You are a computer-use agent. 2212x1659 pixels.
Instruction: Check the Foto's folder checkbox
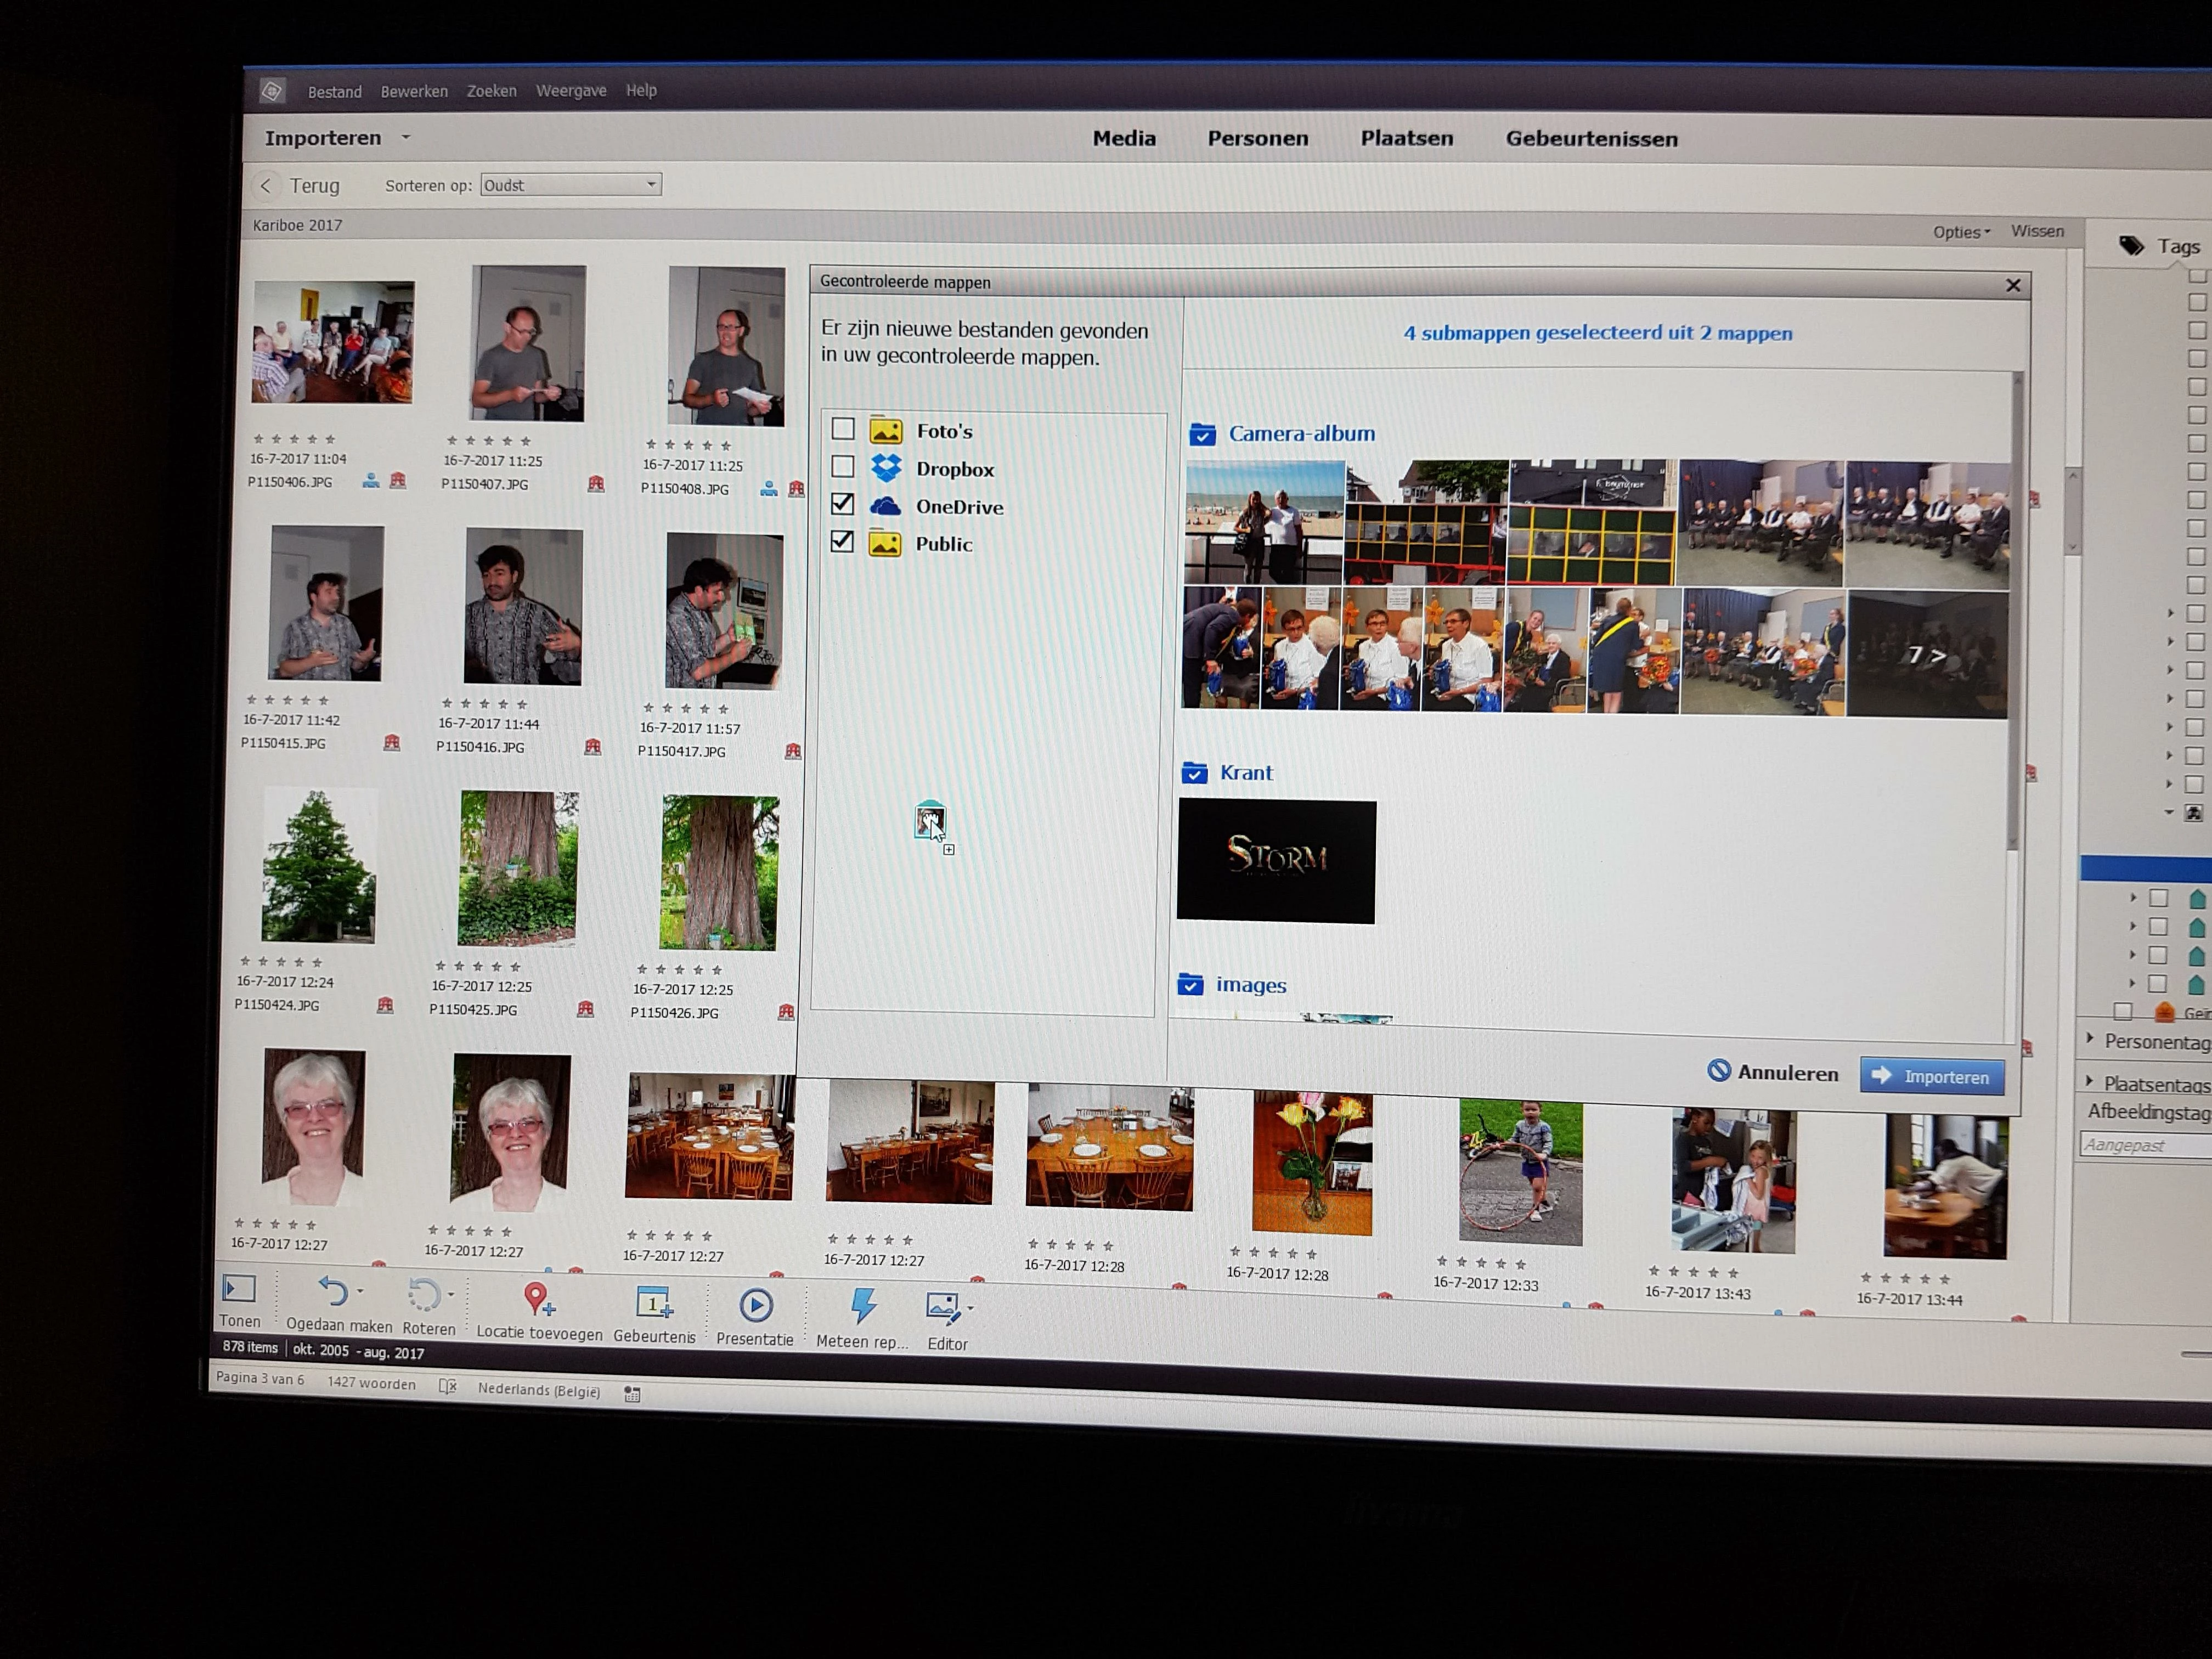point(843,429)
